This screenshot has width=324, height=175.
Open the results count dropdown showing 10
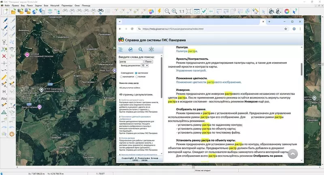(x=145, y=65)
